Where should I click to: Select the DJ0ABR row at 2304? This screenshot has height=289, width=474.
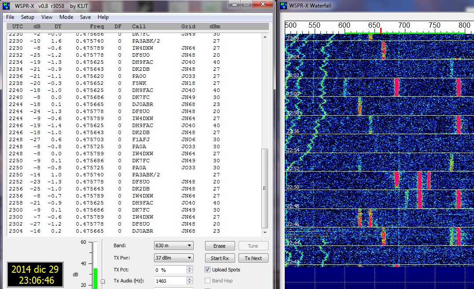tap(135, 231)
